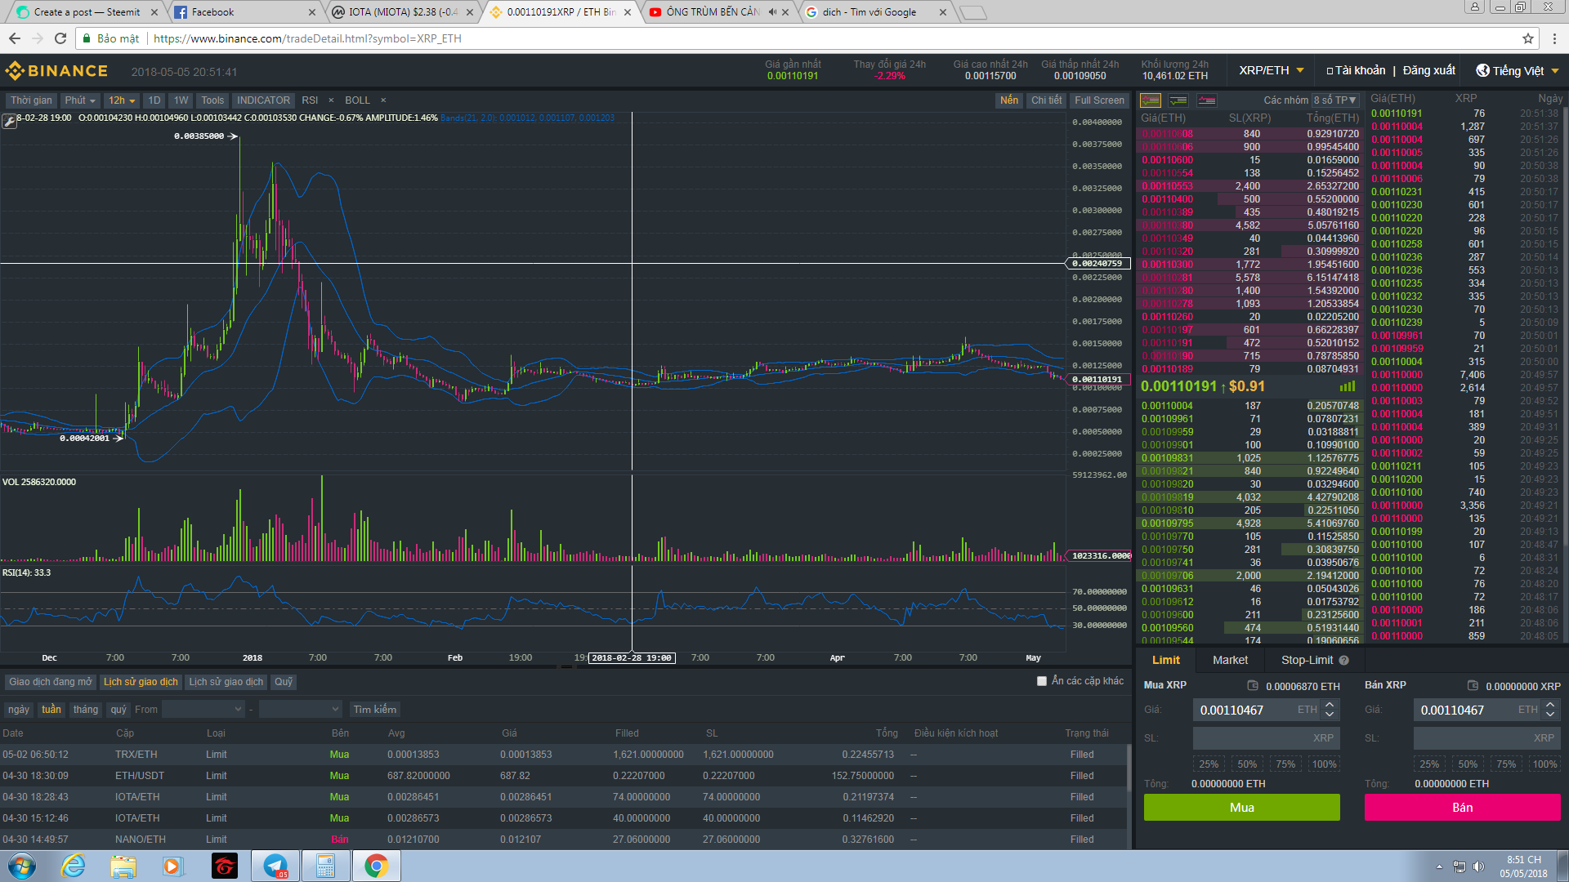The height and width of the screenshot is (882, 1569).
Task: Open 'Giao dịch đang mở' tab
Action: (x=51, y=682)
